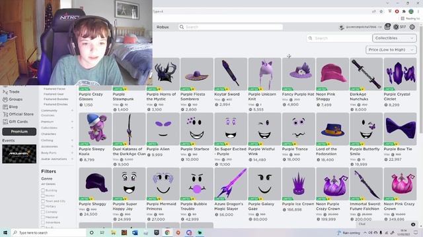Click the magnifier in the top Roblox search bar
Image resolution: width=423 pixels, height=237 pixels.
(182, 27)
